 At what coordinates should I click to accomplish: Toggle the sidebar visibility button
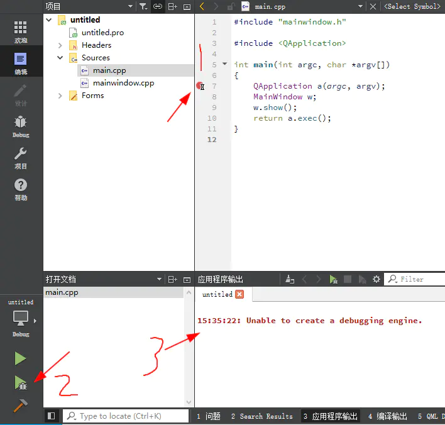(x=52, y=416)
